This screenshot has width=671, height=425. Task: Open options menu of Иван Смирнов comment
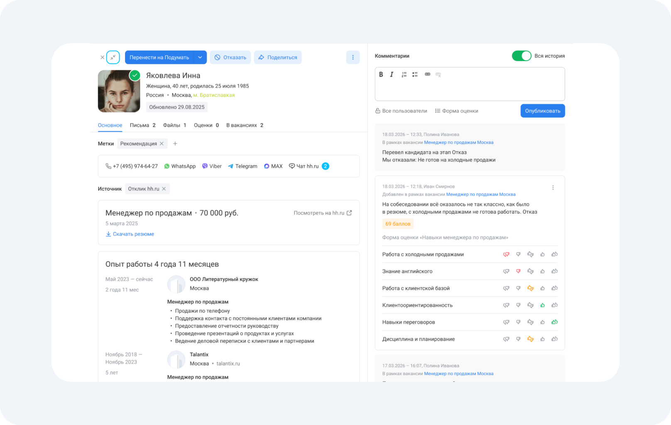(x=553, y=188)
